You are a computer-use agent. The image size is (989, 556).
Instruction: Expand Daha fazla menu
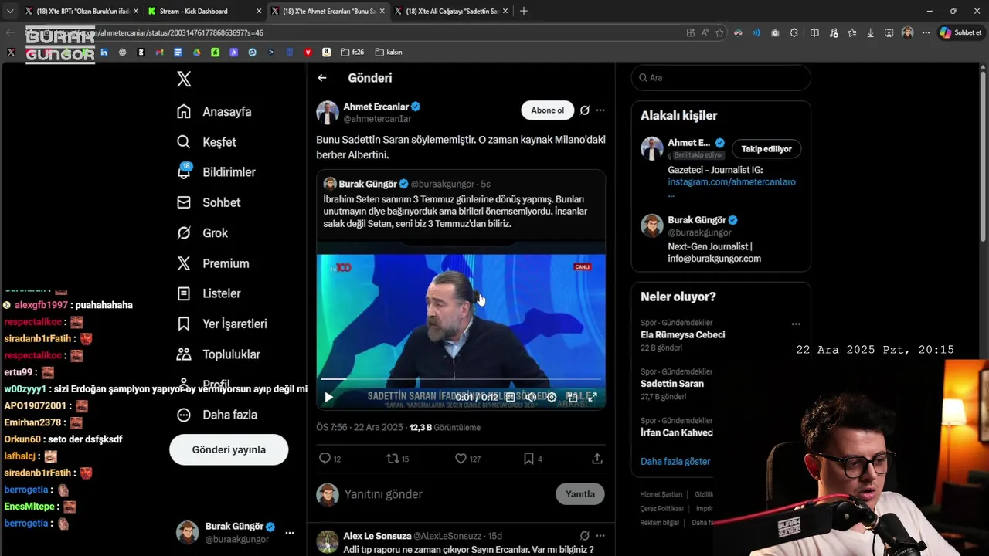click(216, 415)
